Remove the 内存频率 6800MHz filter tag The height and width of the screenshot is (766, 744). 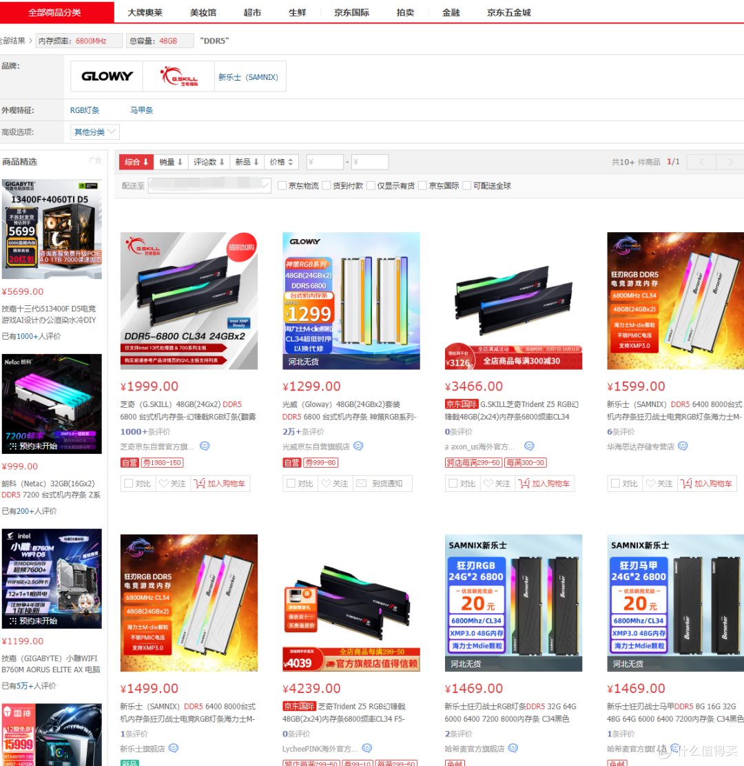pyautogui.click(x=79, y=41)
